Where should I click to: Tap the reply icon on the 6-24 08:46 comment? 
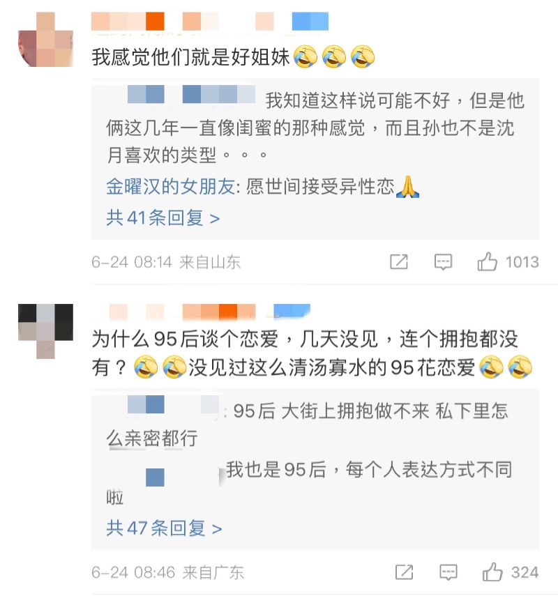coord(448,572)
